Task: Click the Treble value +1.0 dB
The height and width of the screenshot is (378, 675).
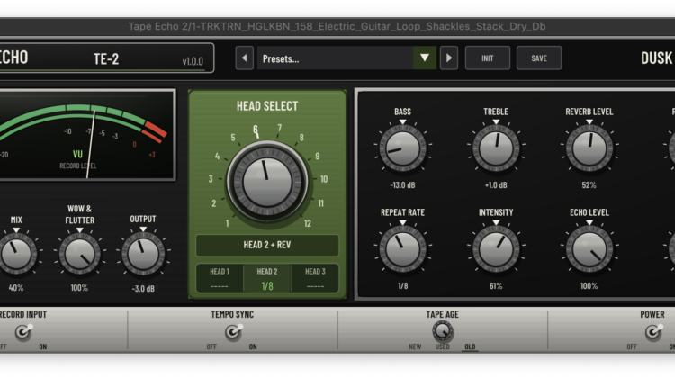Action: click(496, 185)
